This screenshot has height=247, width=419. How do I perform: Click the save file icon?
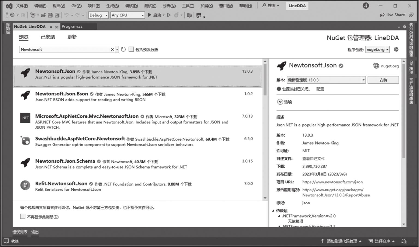50,15
